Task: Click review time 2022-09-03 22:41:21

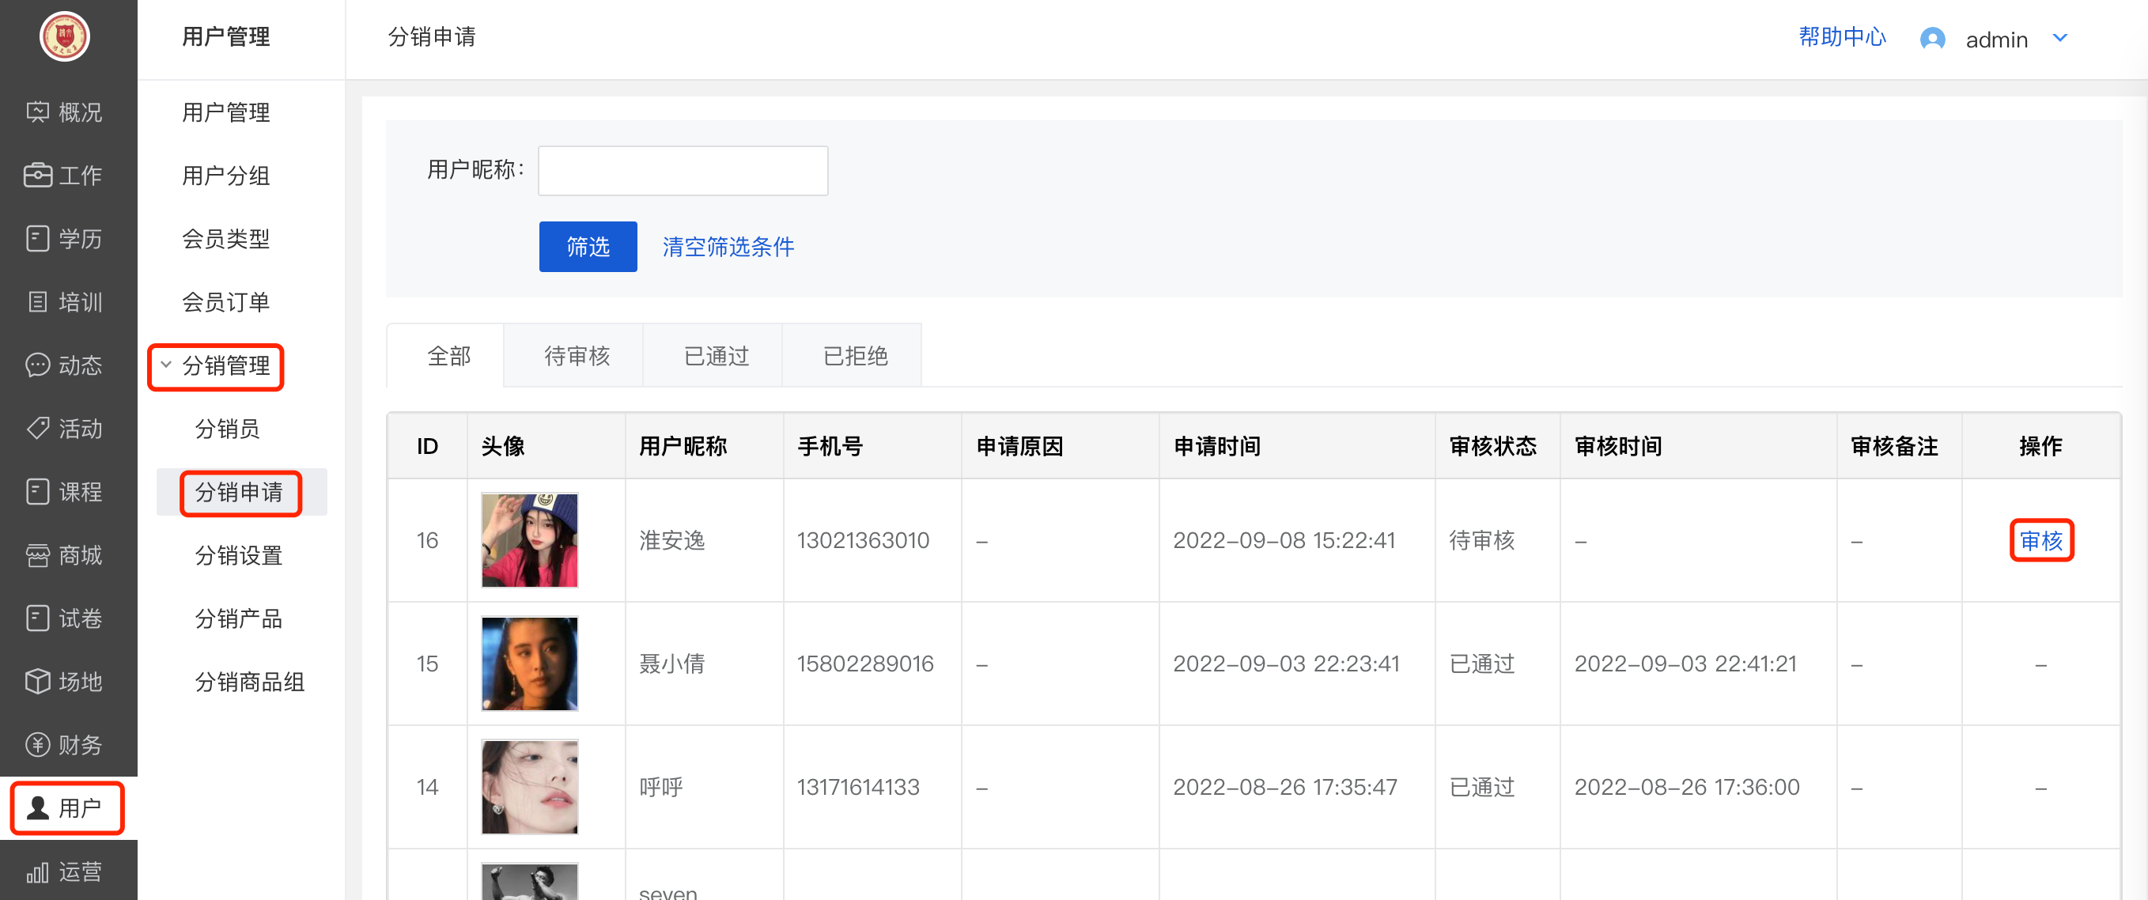Action: coord(1685,664)
